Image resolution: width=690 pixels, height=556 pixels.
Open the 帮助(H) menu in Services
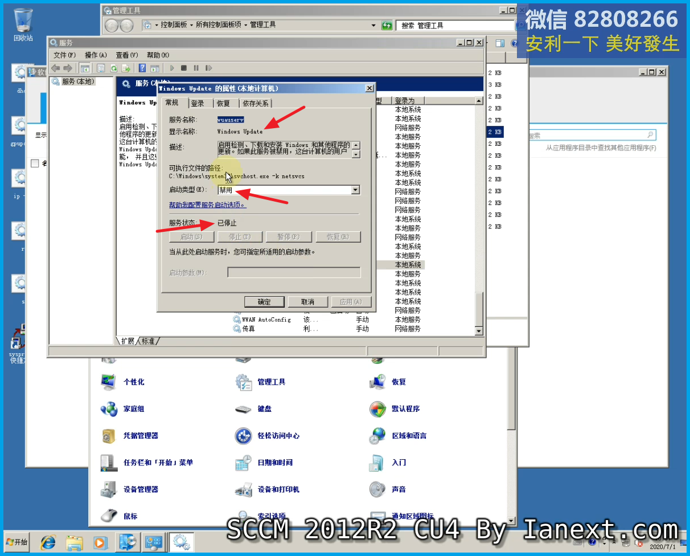click(158, 55)
